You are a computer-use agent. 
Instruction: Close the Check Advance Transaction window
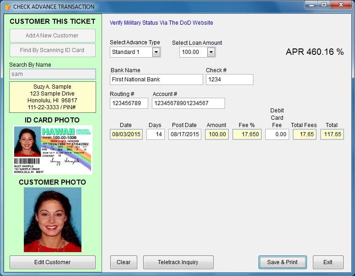tap(341, 5)
